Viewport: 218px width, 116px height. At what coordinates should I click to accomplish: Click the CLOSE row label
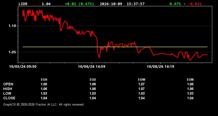tap(9, 98)
